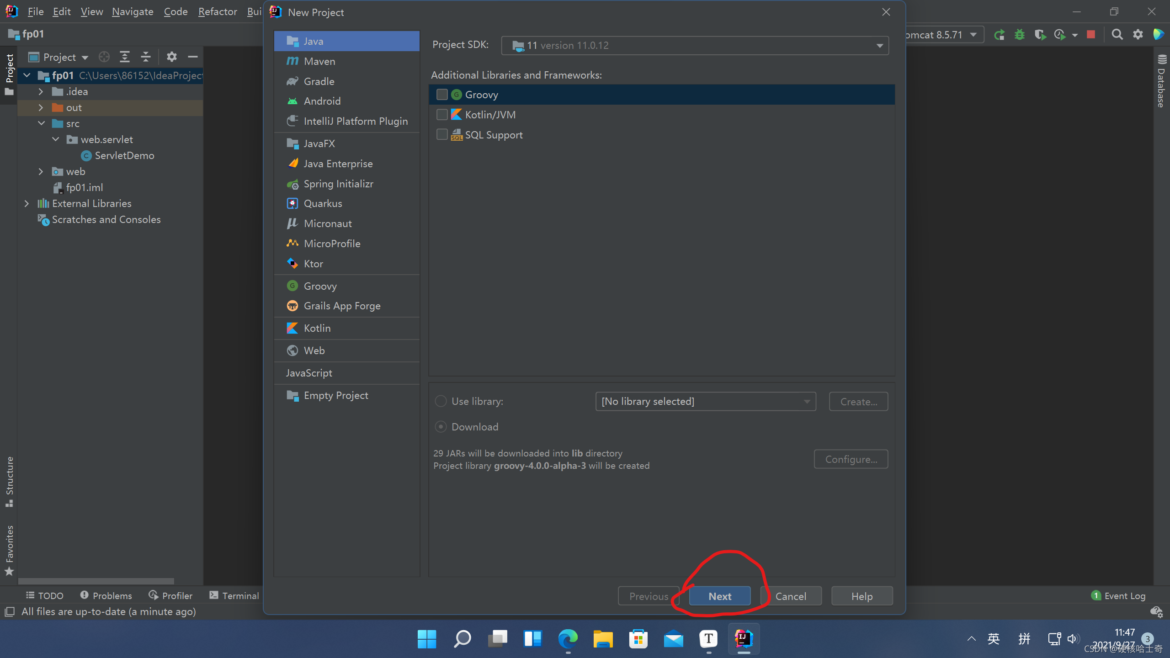Select IntelliJ Platform Plugin type
The height and width of the screenshot is (658, 1170).
[x=346, y=121]
